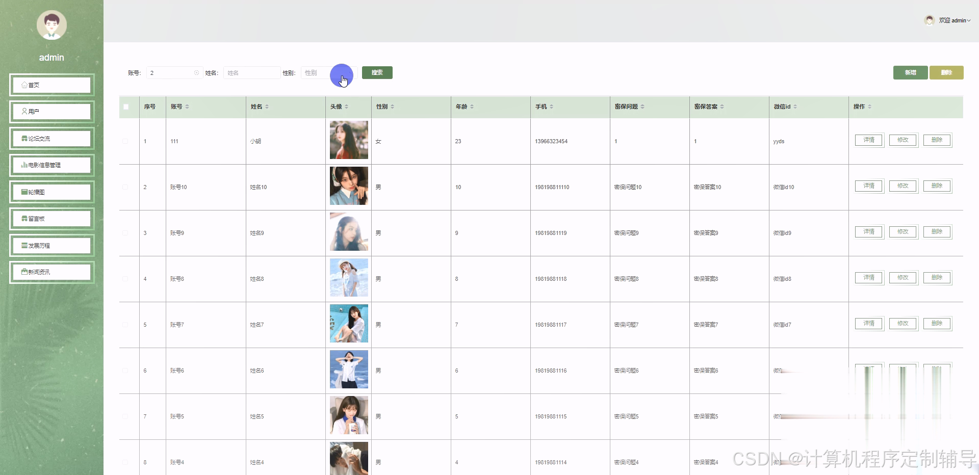Open 首页 home menu icon
Viewport: 979px width, 475px height.
pos(24,85)
